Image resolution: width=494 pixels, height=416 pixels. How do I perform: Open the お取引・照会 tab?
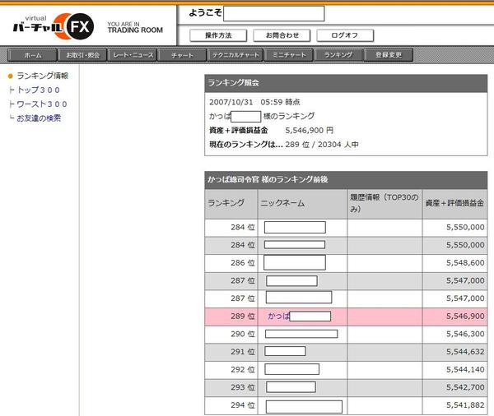coord(82,55)
